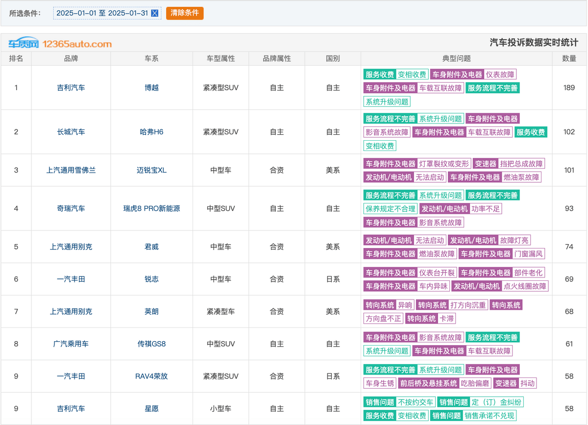The image size is (588, 425).
Task: Open the 哈弗H6 series link
Action: [x=151, y=132]
